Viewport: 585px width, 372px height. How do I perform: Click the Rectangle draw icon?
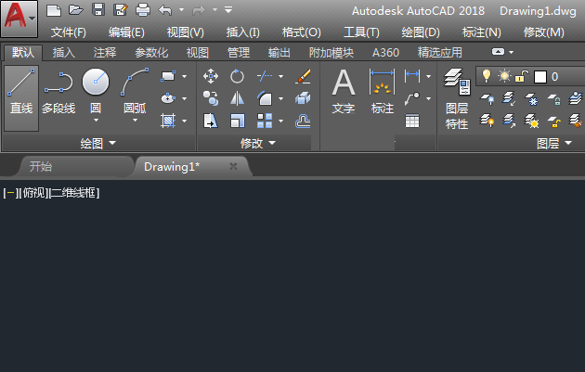[x=168, y=76]
